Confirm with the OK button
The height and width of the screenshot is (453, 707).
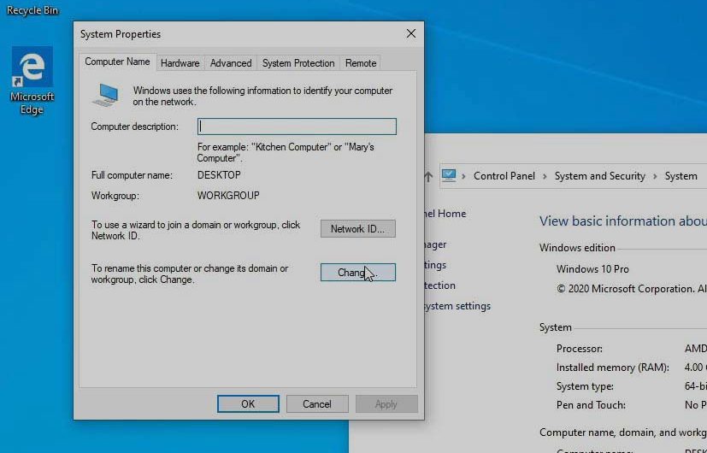[248, 404]
